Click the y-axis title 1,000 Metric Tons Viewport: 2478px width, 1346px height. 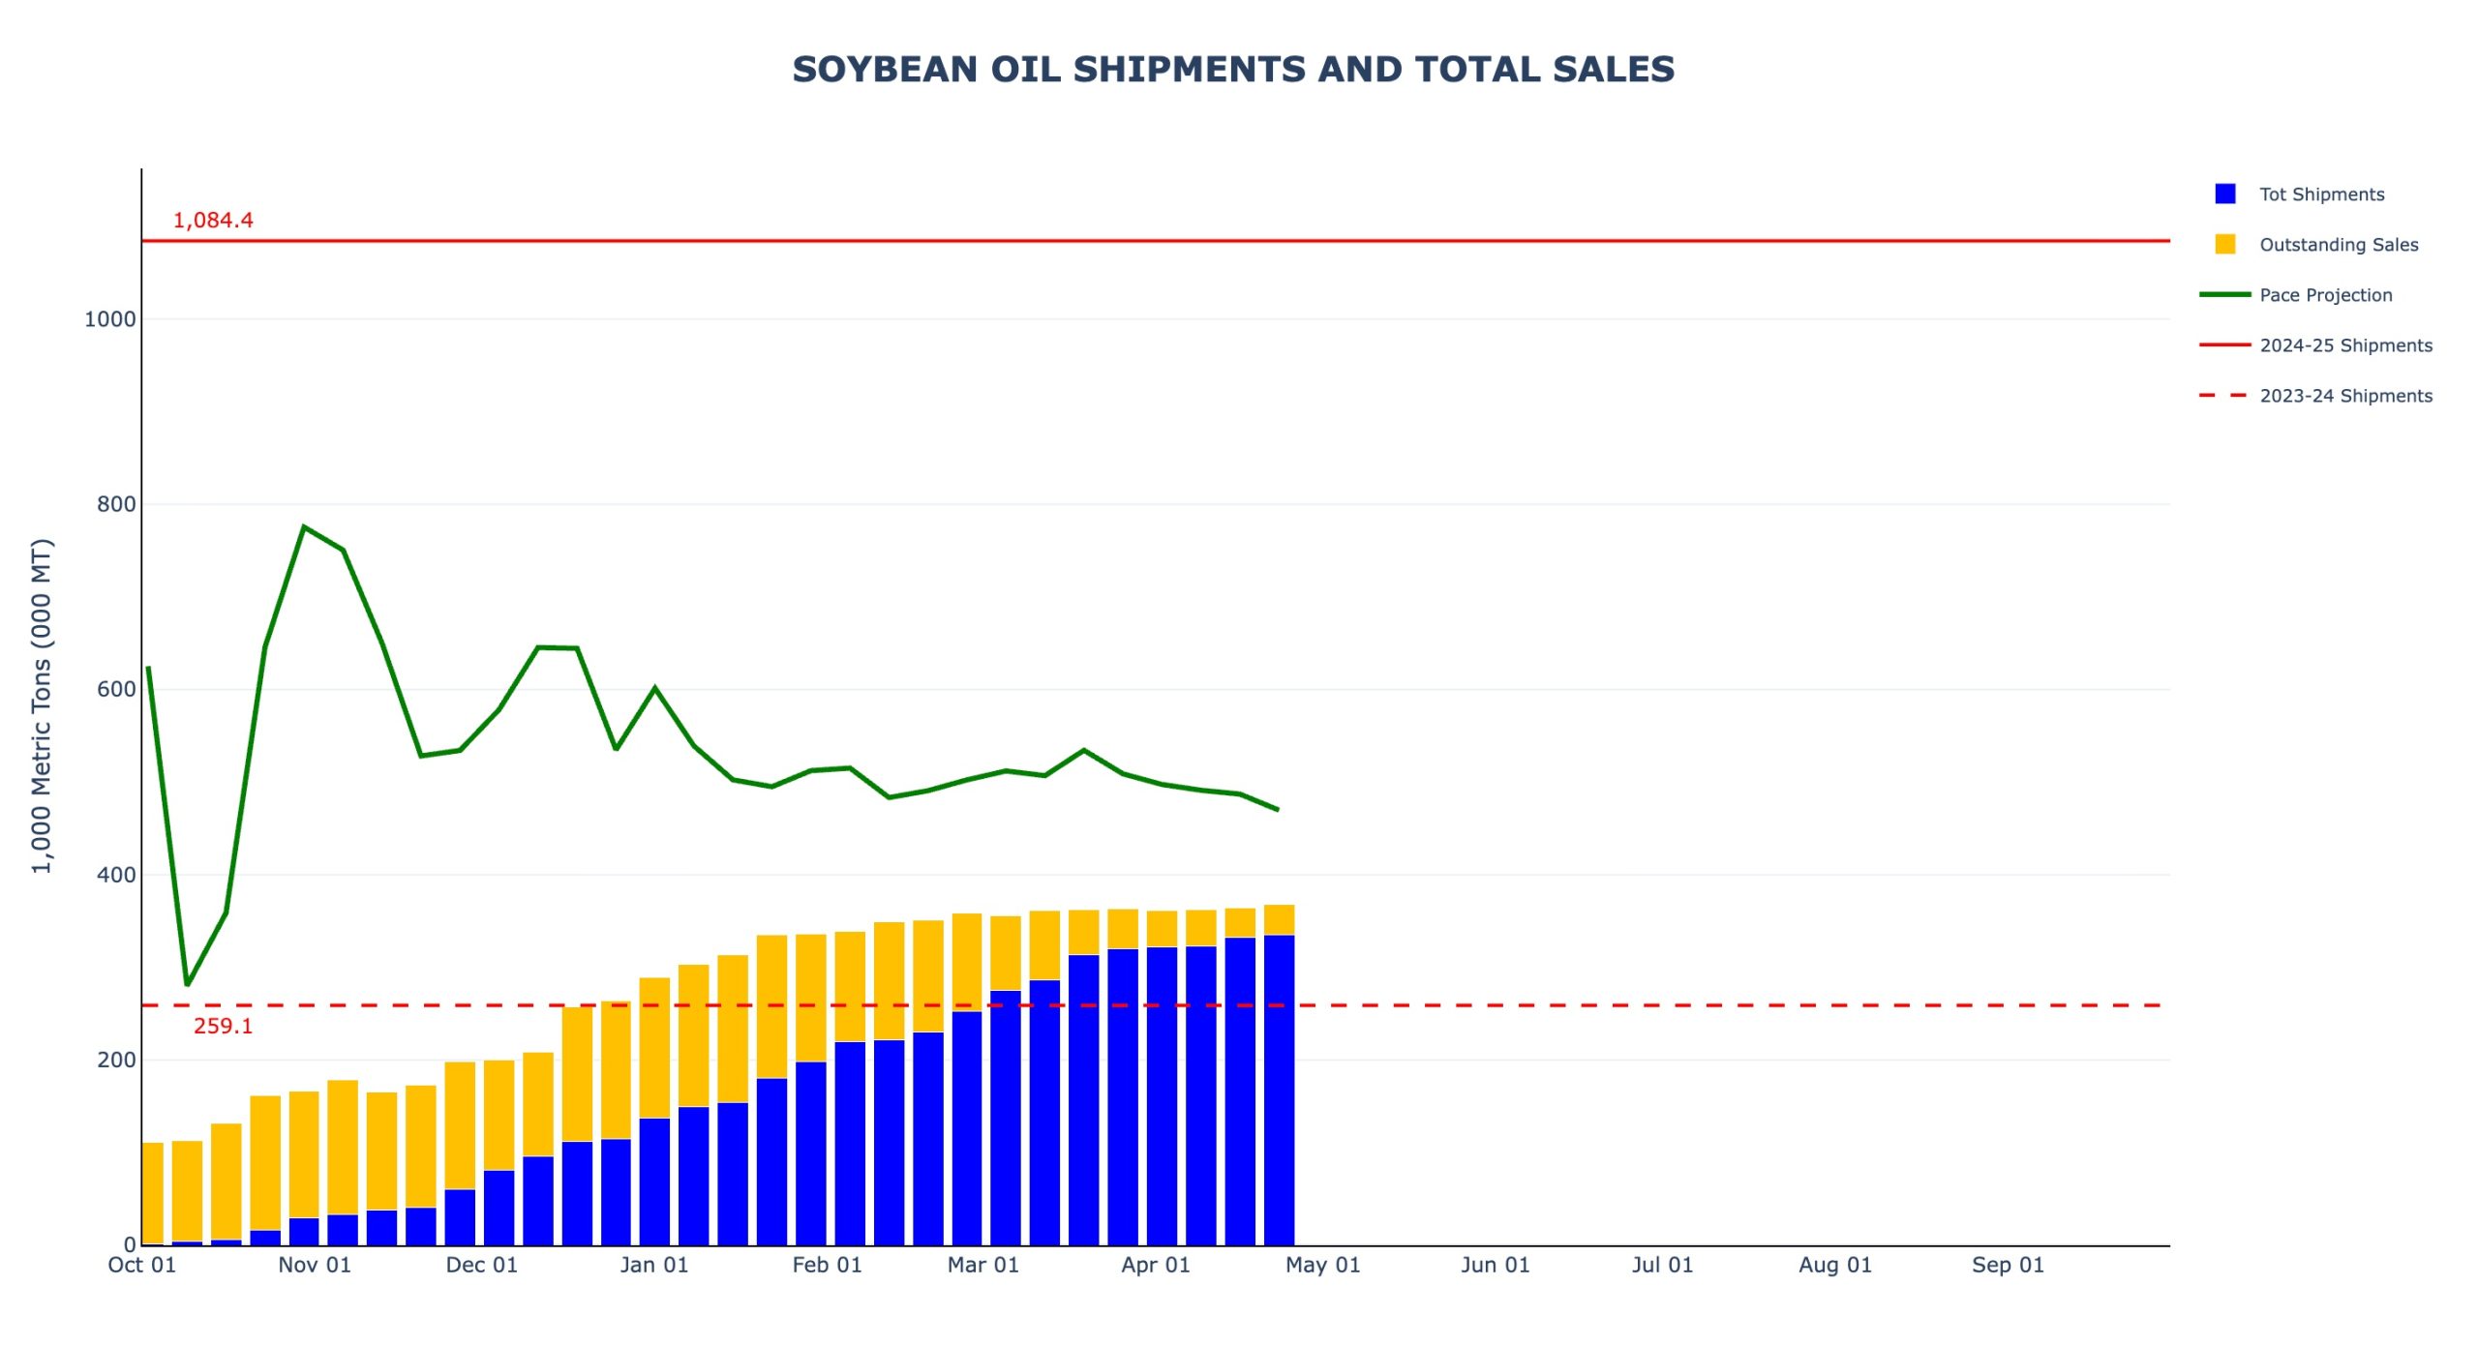click(x=42, y=706)
